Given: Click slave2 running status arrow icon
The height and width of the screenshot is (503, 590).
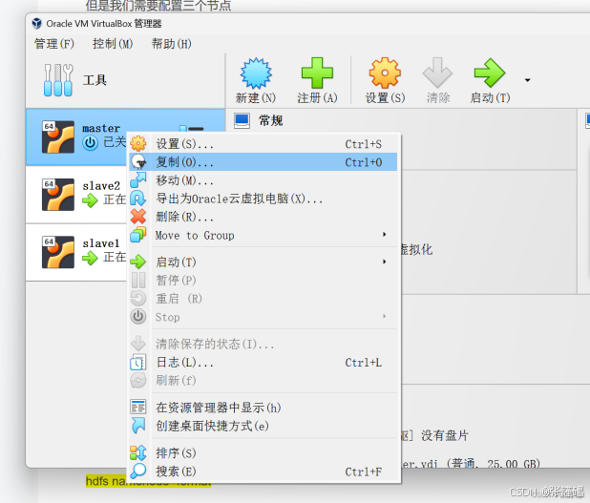Looking at the screenshot, I should pos(90,200).
